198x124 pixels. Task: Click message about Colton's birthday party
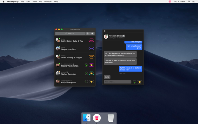coord(120,54)
